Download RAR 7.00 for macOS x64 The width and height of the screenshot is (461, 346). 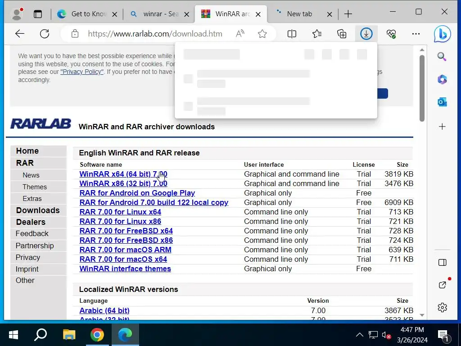pos(123,259)
